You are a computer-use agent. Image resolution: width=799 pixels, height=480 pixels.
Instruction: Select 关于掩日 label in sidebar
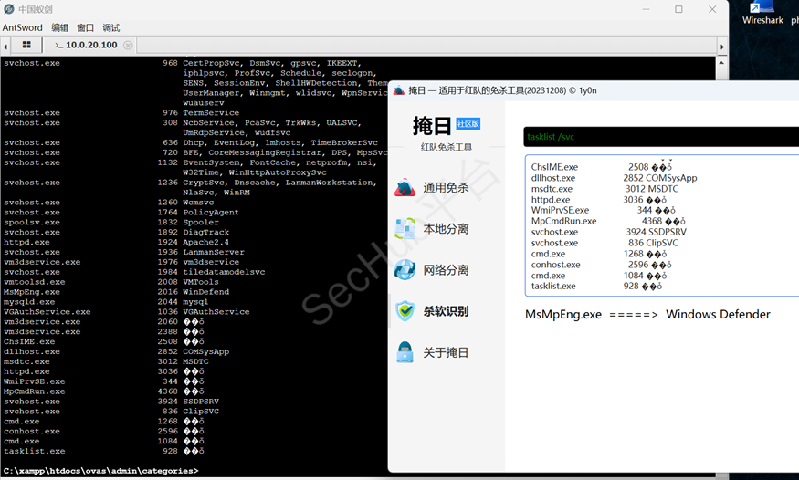[x=446, y=353]
